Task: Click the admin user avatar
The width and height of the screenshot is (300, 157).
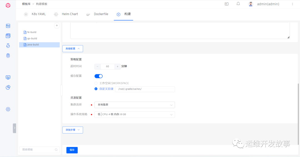Action: tap(251, 4)
